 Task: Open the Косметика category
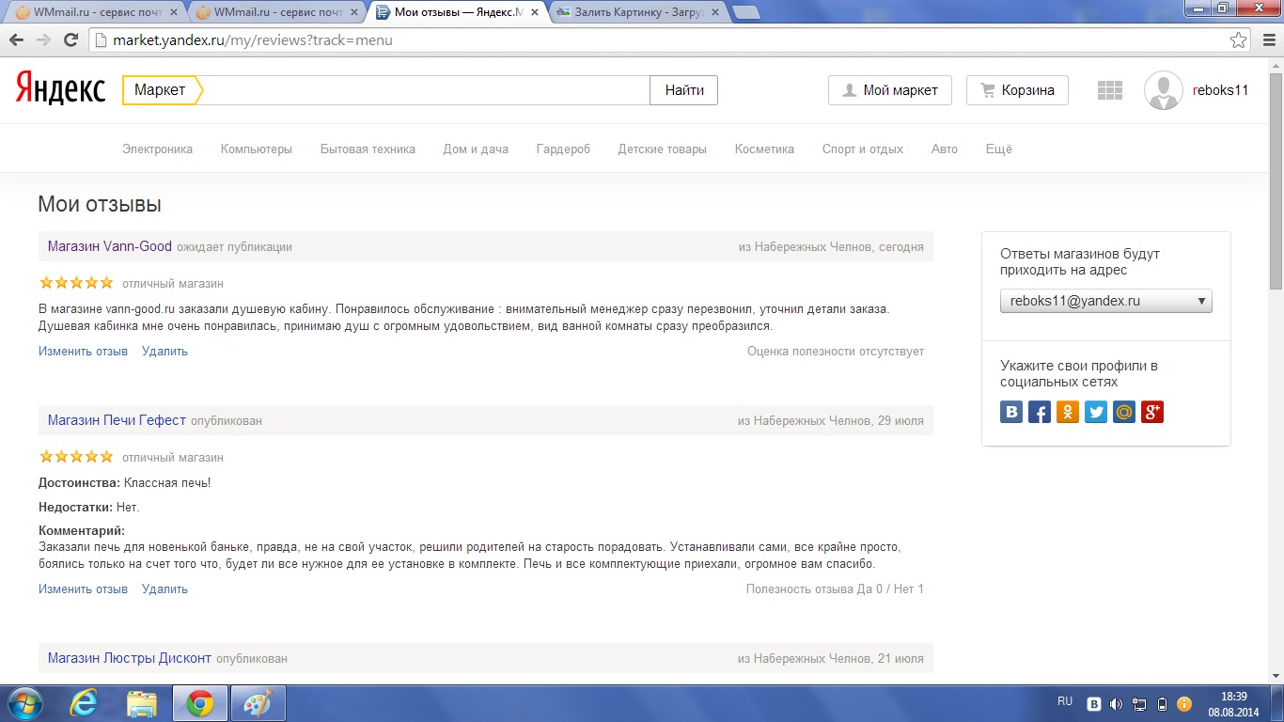(764, 149)
